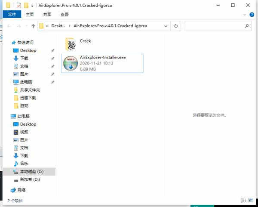Click the pin icon beside pinned 图片
The height and width of the screenshot is (207, 258).
[52, 74]
